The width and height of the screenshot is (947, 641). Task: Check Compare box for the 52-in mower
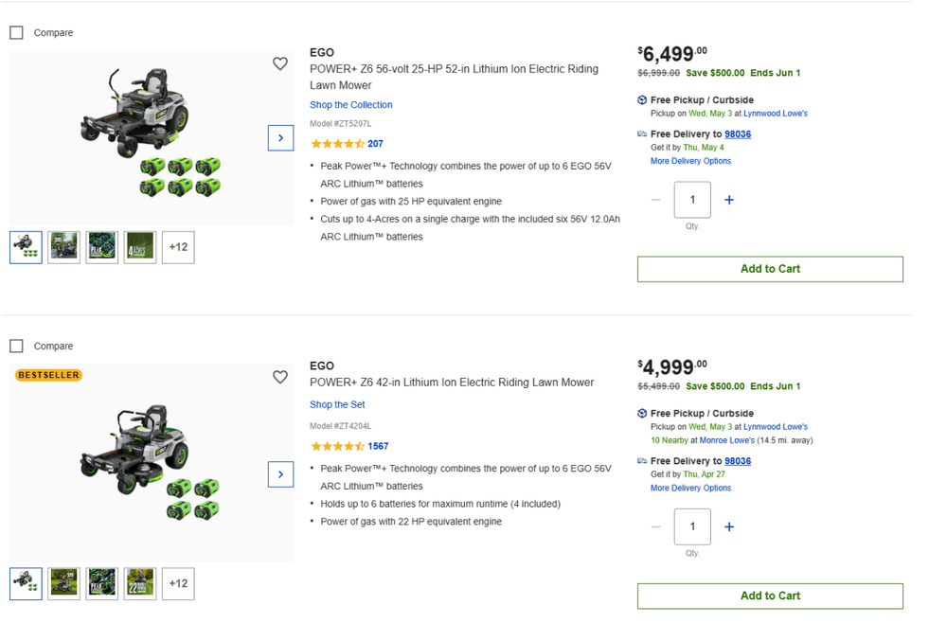pyautogui.click(x=17, y=32)
